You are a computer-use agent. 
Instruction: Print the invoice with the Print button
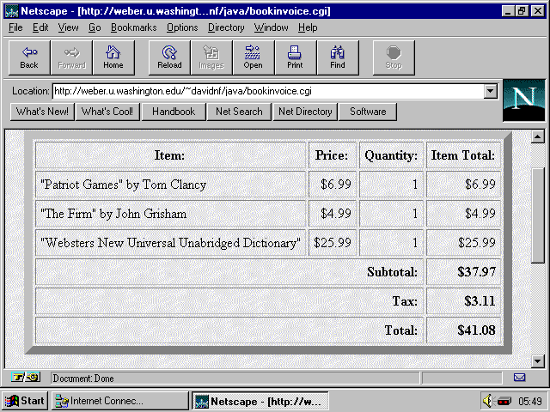pos(296,58)
